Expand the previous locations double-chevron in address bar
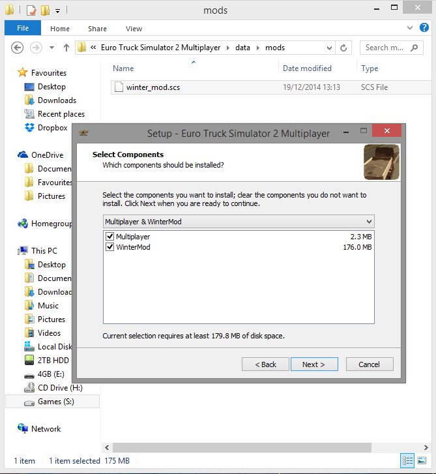 (x=93, y=48)
